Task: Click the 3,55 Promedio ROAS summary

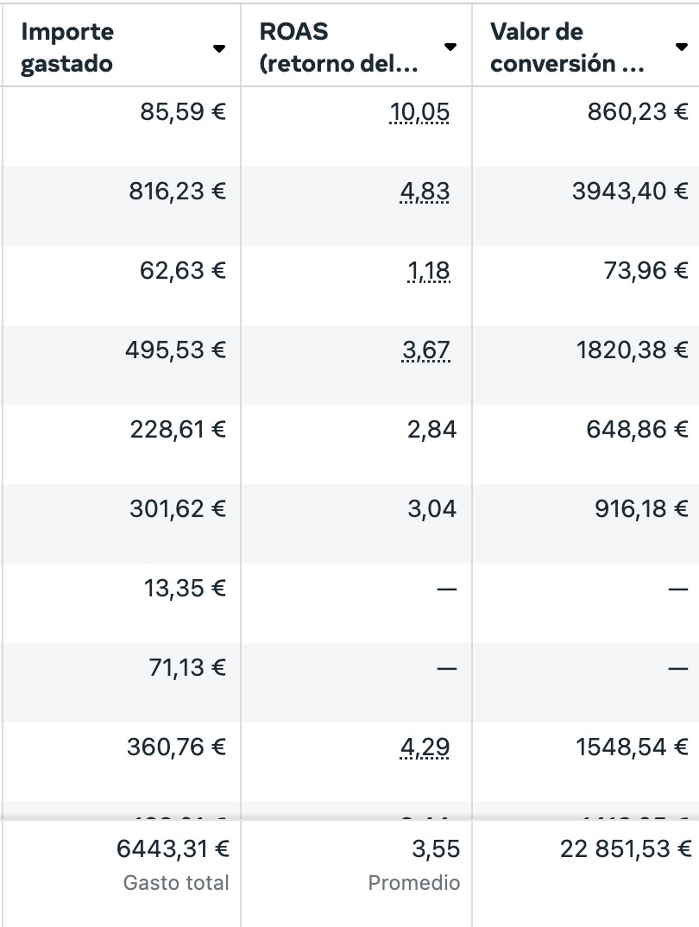Action: click(x=436, y=849)
